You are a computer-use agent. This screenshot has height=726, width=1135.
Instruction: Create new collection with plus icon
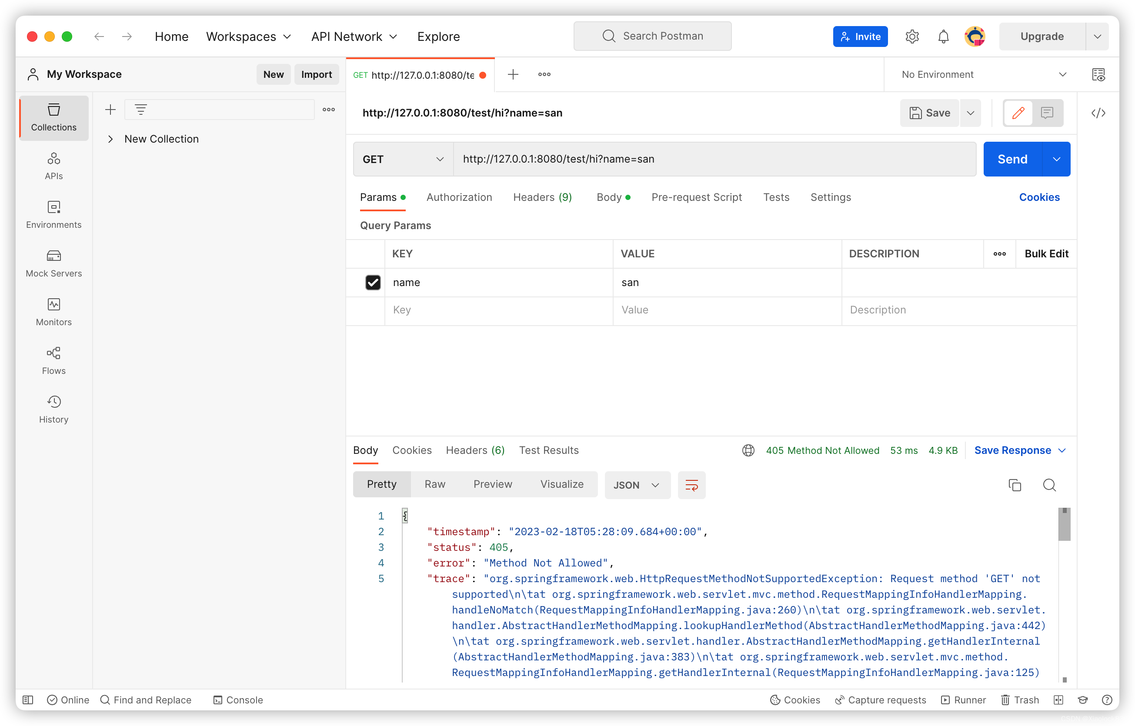click(x=110, y=110)
